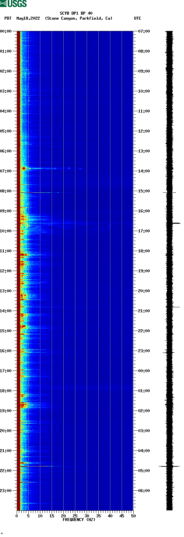Click the 04:00 PDT time label

click(x=6, y=111)
